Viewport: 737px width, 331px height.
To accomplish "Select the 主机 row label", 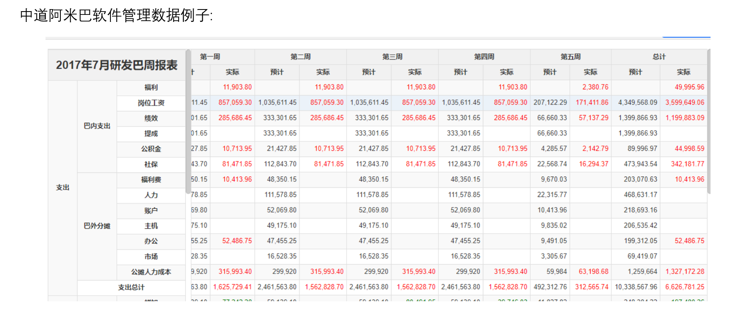I will point(151,226).
